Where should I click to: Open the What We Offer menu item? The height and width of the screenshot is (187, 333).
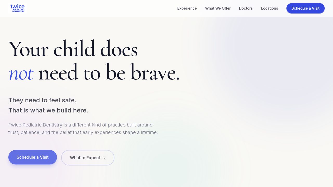218,8
